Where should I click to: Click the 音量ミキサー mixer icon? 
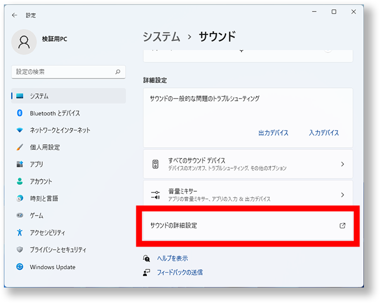(x=155, y=195)
